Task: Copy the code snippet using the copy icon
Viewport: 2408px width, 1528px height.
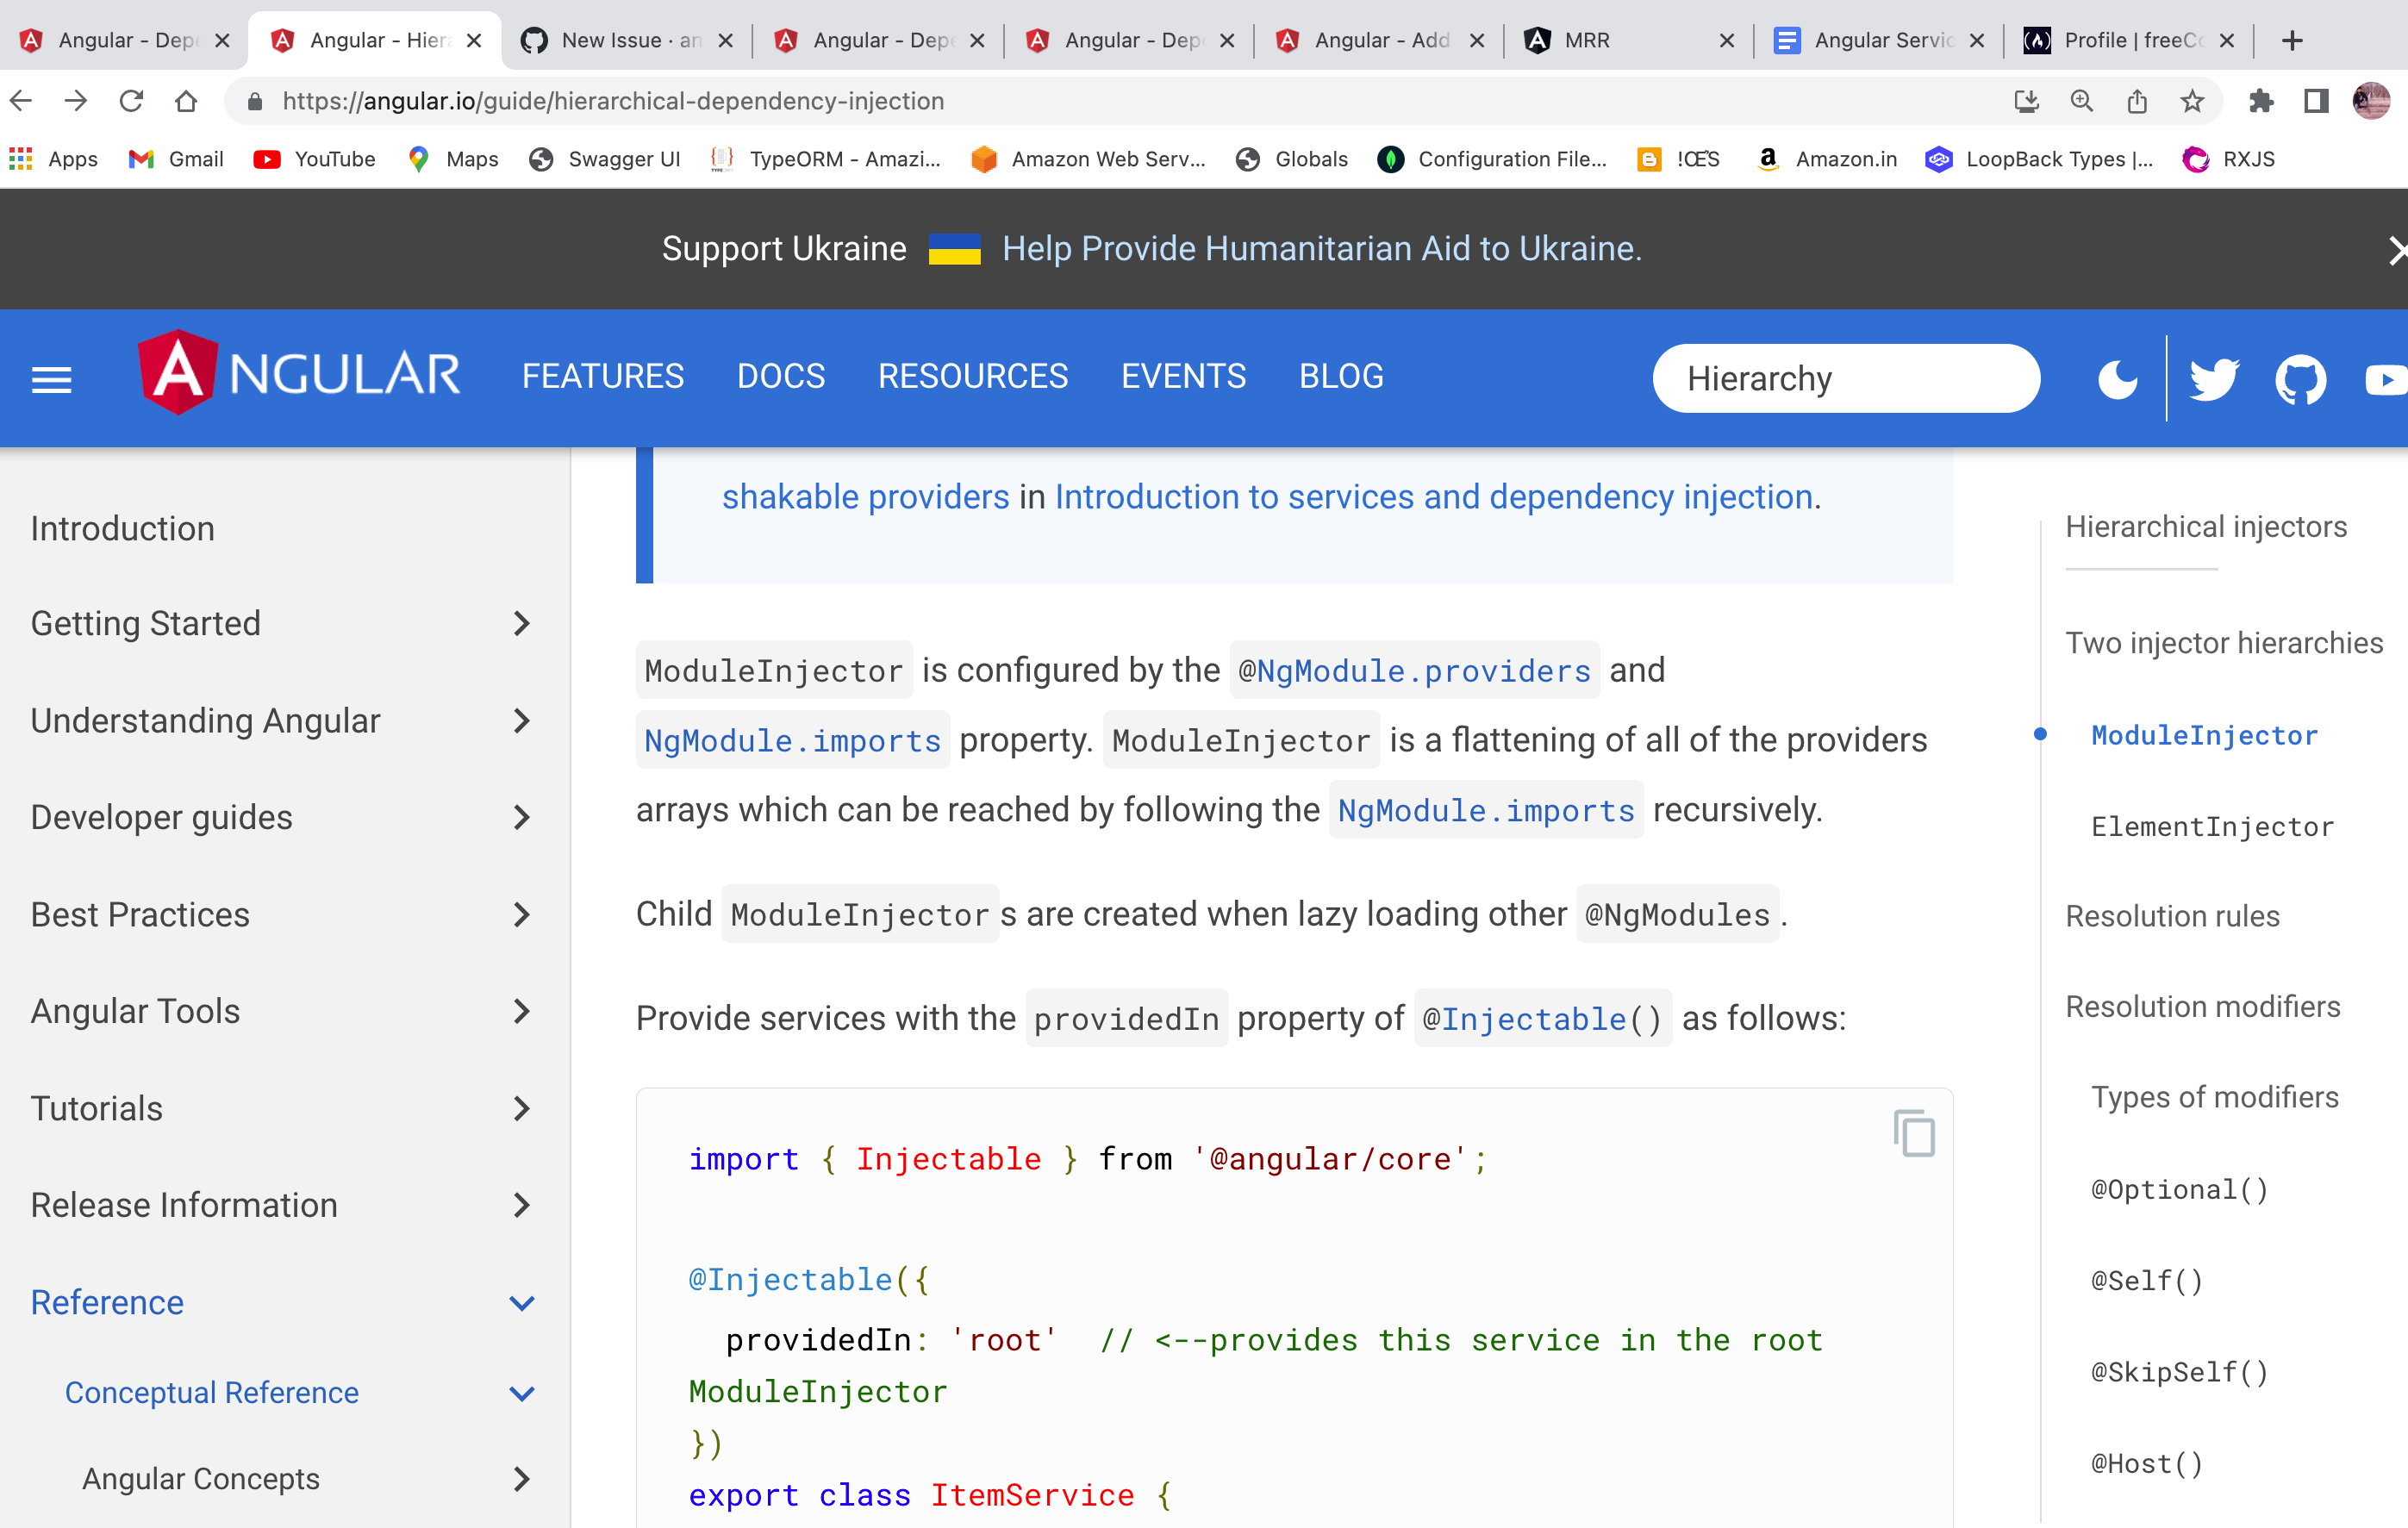Action: click(x=1913, y=1133)
